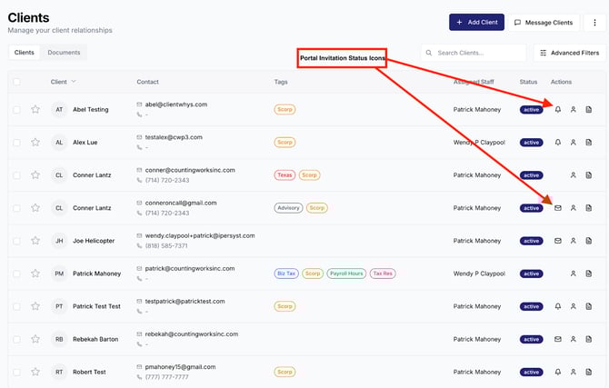Mark Robert Test as a favorite with star

[x=35, y=372]
